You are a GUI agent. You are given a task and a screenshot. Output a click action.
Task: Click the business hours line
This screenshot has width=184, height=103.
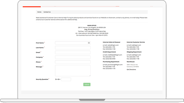point(92,35)
